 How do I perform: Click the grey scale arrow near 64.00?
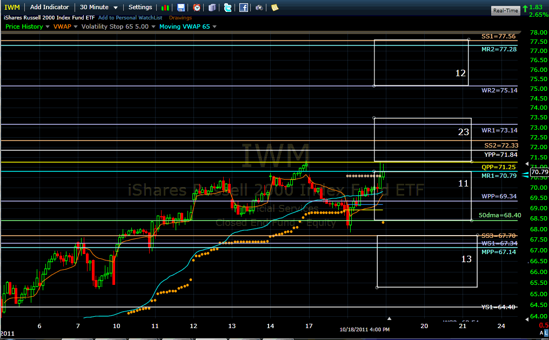[527, 319]
